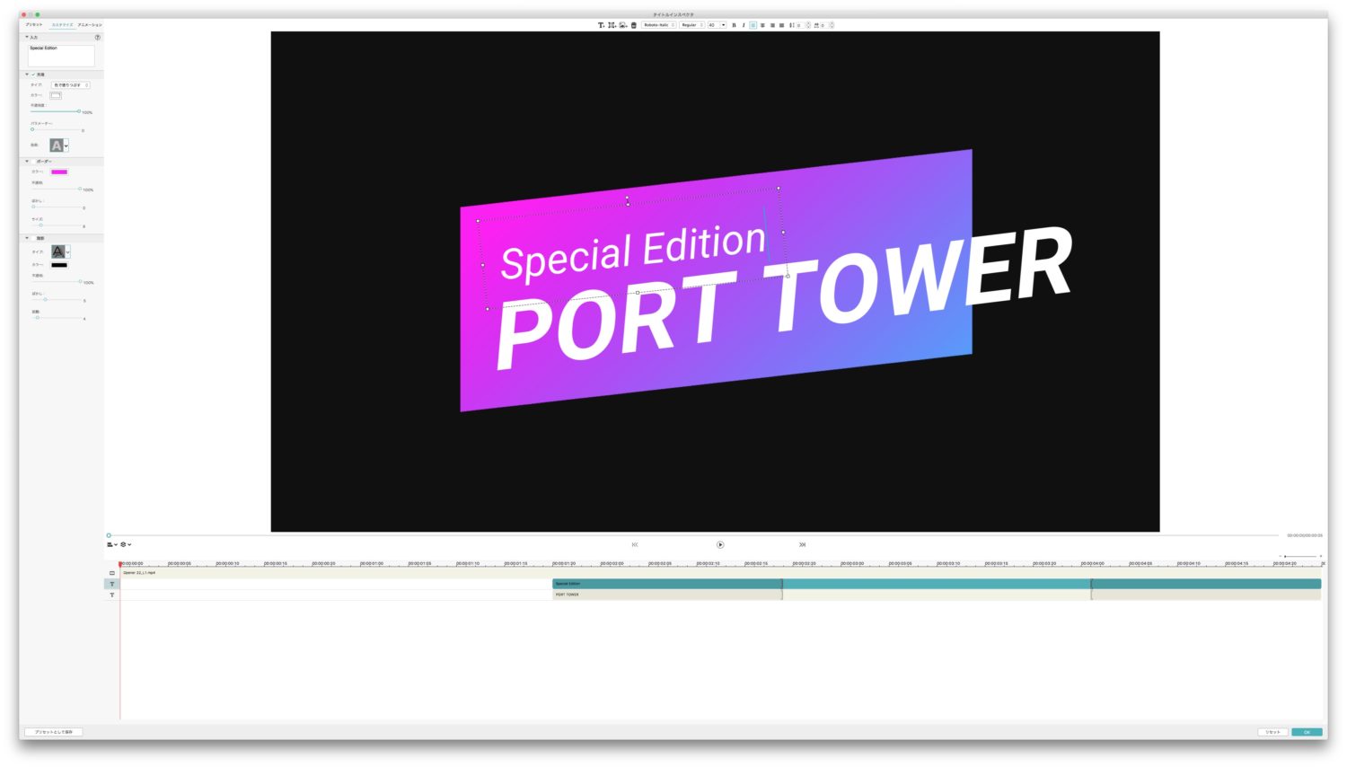
Task: Click the trash delete icon in toolbar
Action: 633,25
